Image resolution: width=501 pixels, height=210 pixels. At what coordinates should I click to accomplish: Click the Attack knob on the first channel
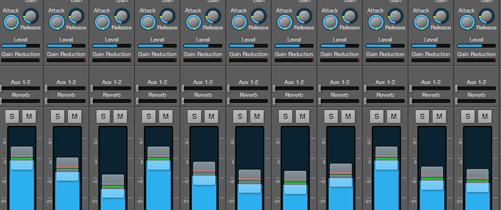(11, 22)
